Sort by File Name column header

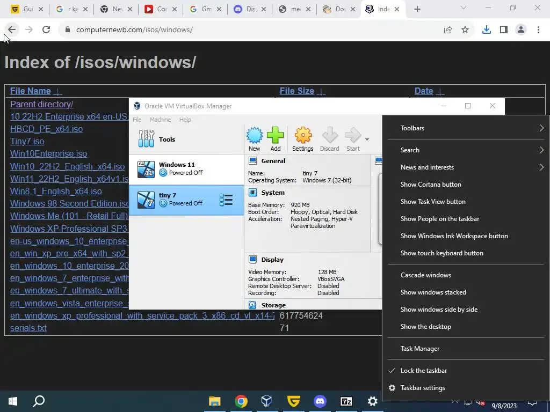(31, 91)
